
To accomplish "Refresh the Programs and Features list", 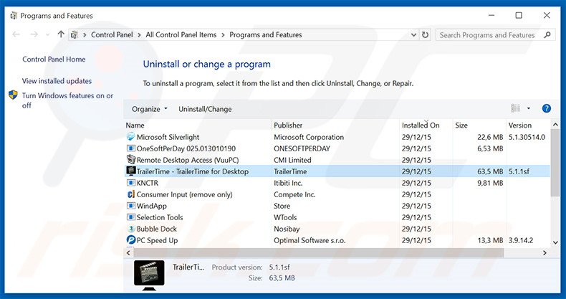I will tap(426, 34).
